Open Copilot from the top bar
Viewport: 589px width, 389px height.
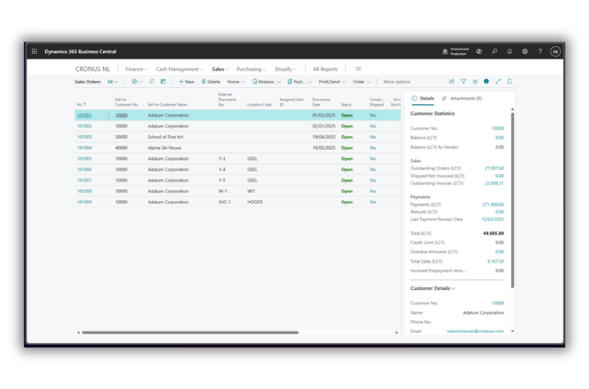coord(479,51)
